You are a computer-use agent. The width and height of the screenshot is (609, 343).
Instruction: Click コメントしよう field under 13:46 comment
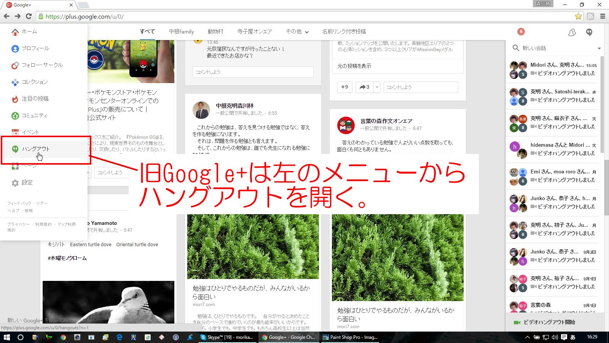click(x=253, y=72)
